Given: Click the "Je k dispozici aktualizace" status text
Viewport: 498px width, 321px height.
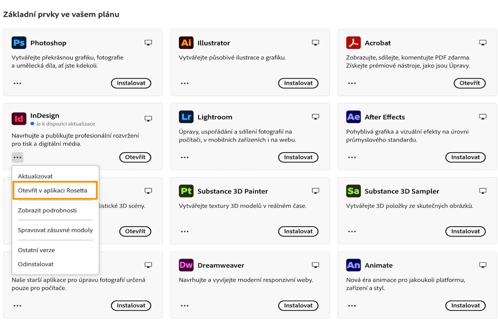Looking at the screenshot, I should (x=66, y=124).
